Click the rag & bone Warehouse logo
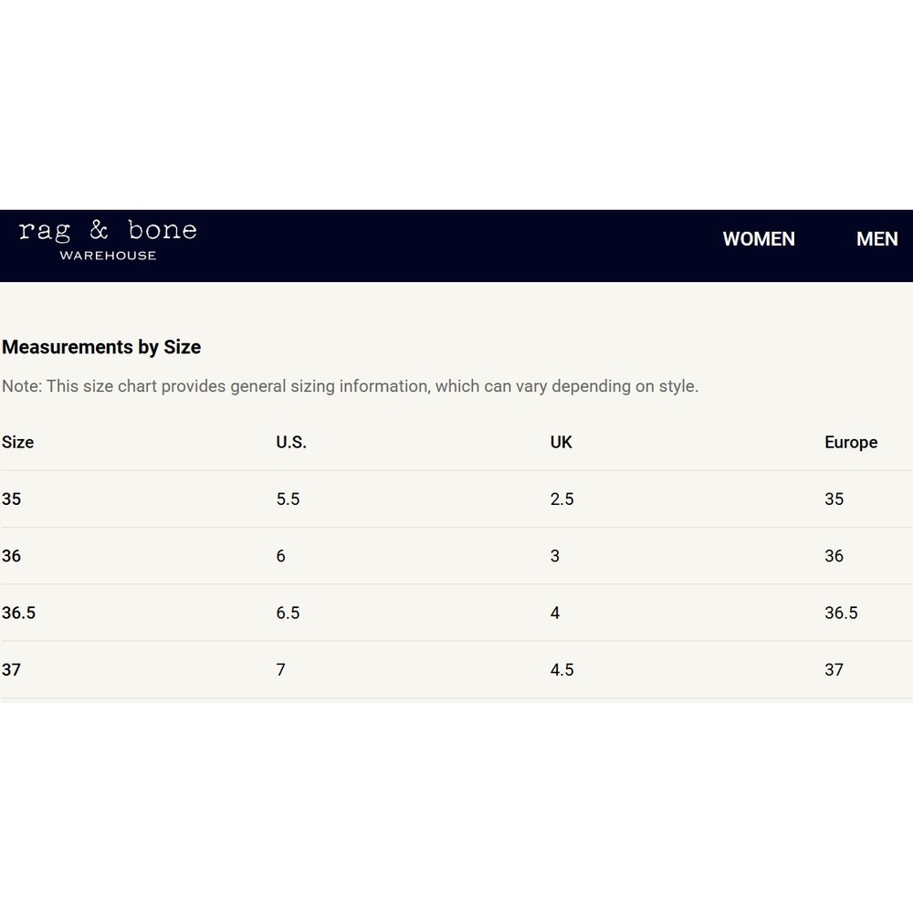The height and width of the screenshot is (913, 913). coord(108,240)
